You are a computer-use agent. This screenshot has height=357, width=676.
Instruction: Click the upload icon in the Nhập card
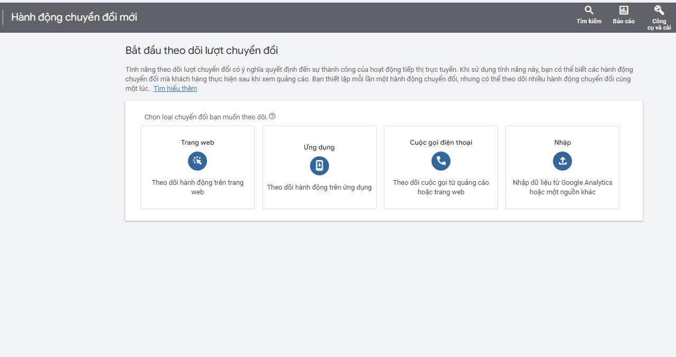coord(562,161)
